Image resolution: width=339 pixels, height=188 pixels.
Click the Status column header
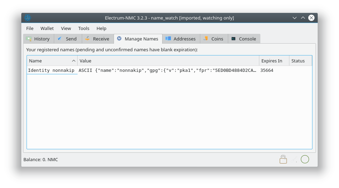pos(301,61)
